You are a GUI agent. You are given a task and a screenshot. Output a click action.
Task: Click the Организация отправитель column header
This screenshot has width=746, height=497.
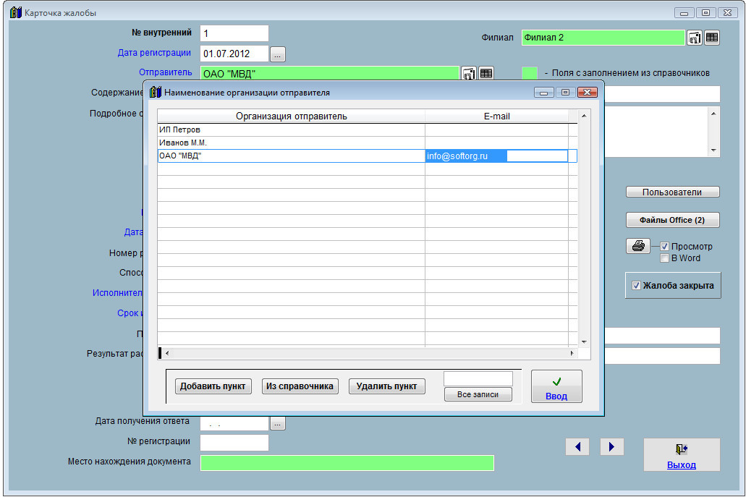(x=291, y=116)
